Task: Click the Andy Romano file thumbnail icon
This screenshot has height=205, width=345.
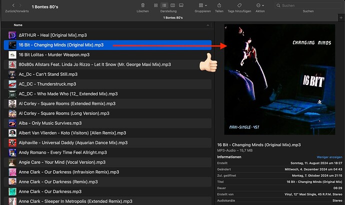Action: pyautogui.click(x=12, y=152)
